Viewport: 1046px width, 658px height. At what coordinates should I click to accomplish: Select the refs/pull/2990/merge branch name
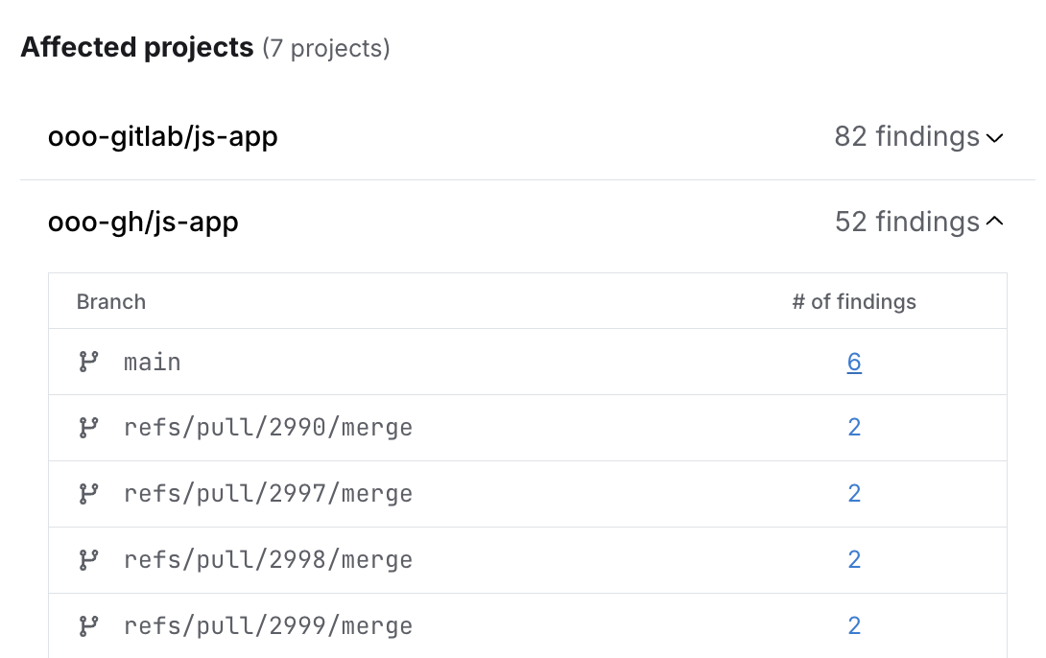tap(268, 428)
